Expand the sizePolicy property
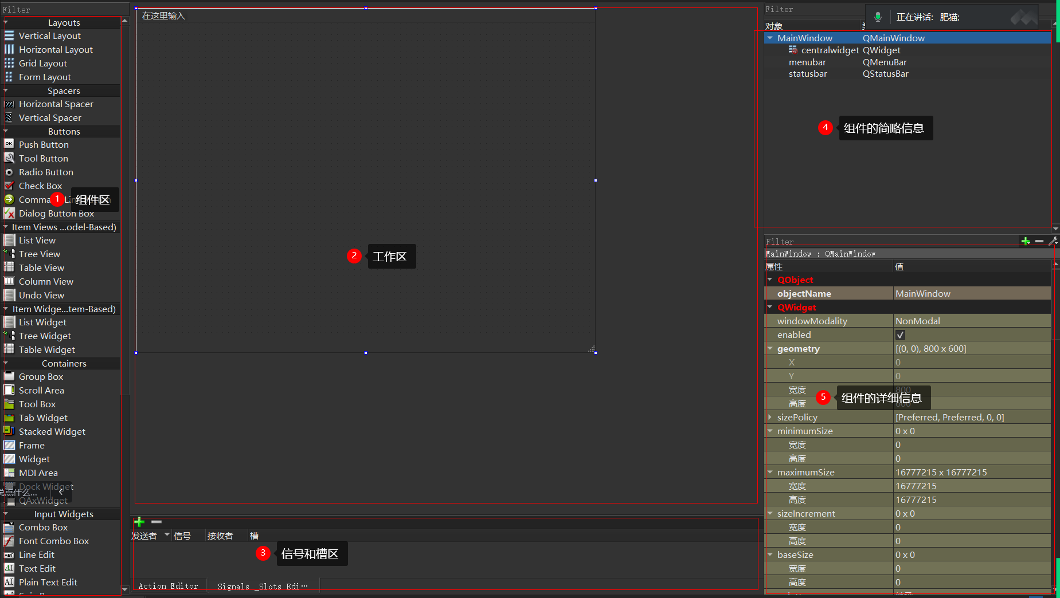Screen dimensions: 1060x598 pyautogui.click(x=770, y=417)
